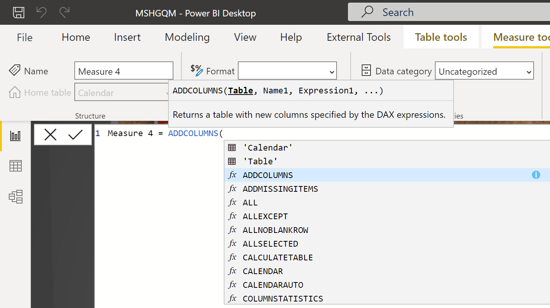Click the ADDCOLUMNS text in formula
Screen dimensions: 550x308
pyautogui.click(x=193, y=133)
